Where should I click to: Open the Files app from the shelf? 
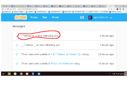[39, 74]
